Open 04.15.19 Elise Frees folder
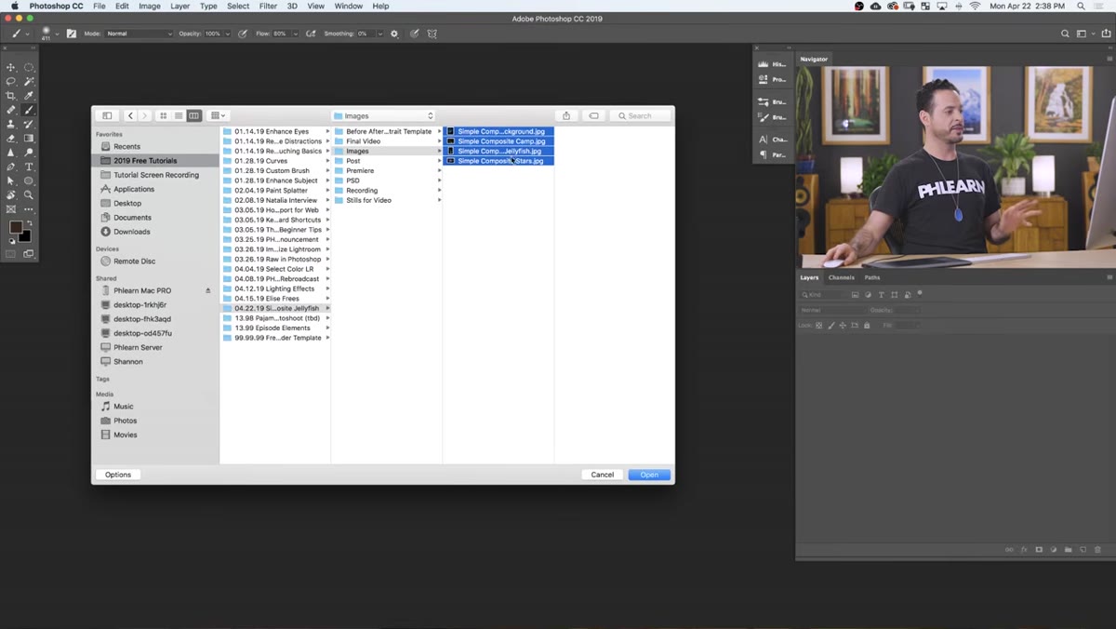Viewport: 1116px width, 629px height. click(276, 299)
